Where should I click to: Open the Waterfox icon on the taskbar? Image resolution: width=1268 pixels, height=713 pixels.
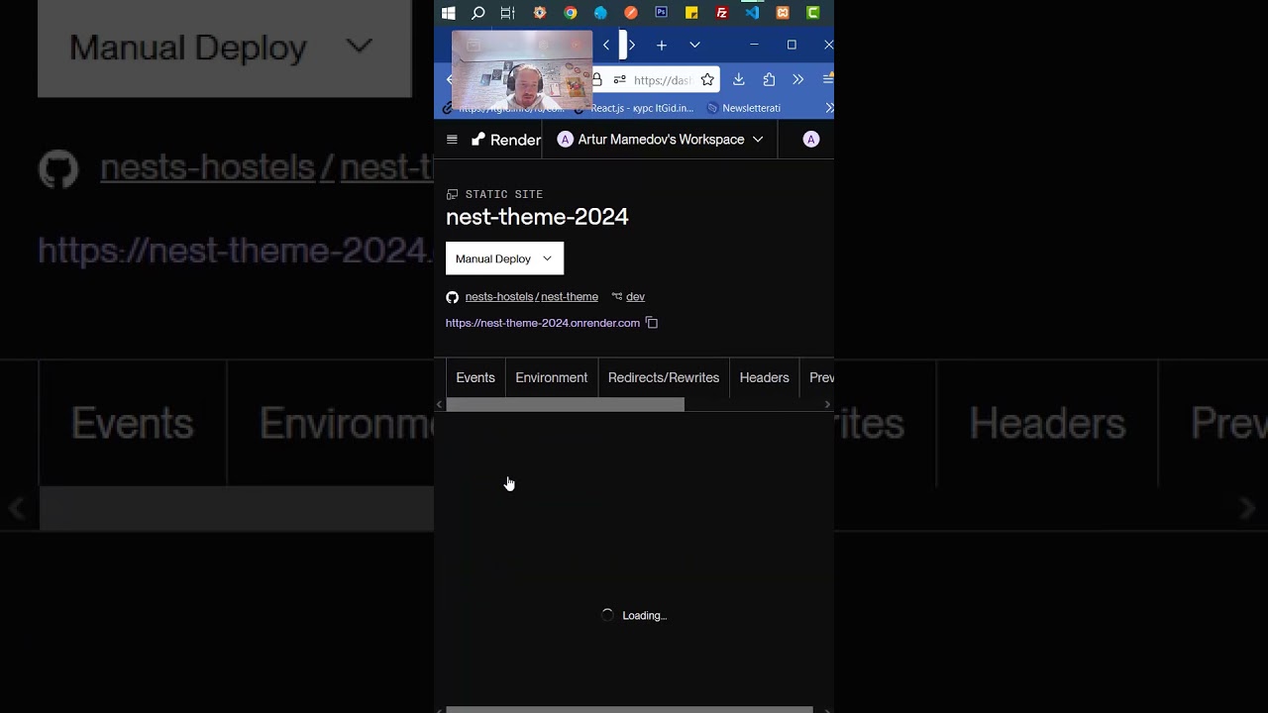click(600, 13)
